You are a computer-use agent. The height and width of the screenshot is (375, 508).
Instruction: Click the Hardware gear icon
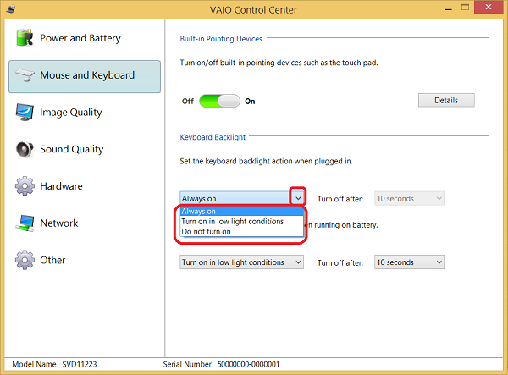[25, 186]
